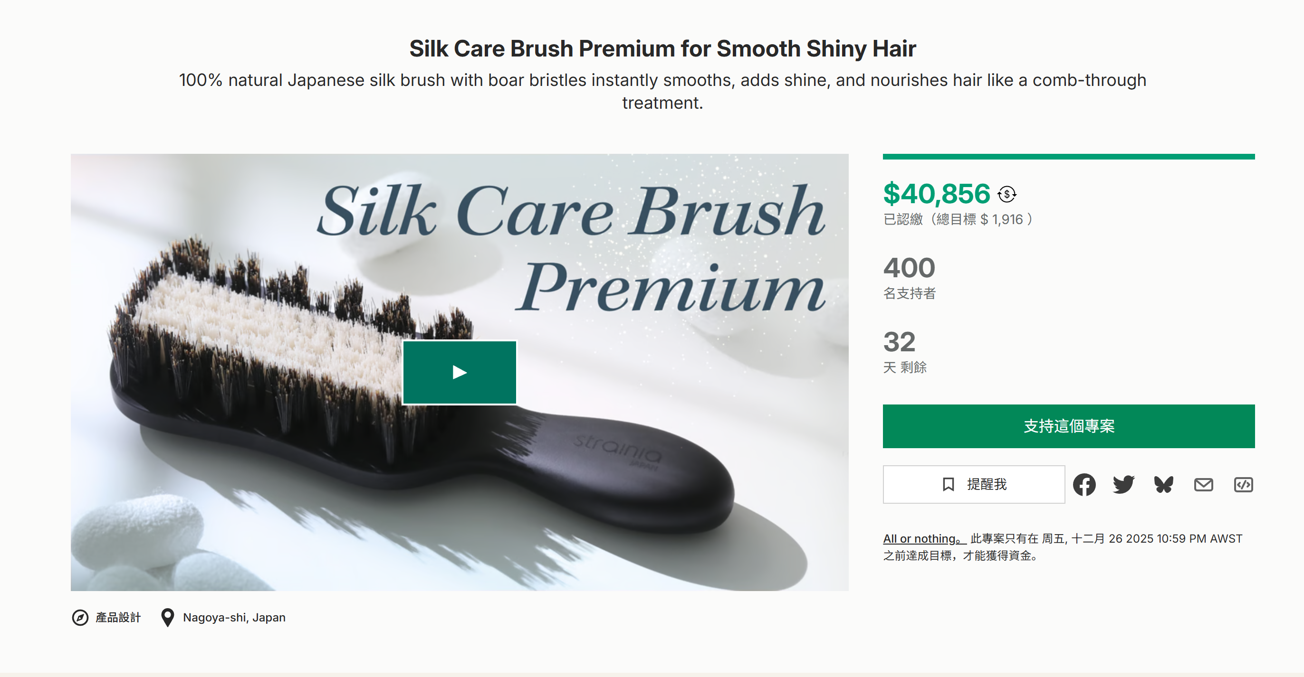Share the project via Bluesky butterfly icon
Viewport: 1304px width, 677px height.
point(1163,484)
